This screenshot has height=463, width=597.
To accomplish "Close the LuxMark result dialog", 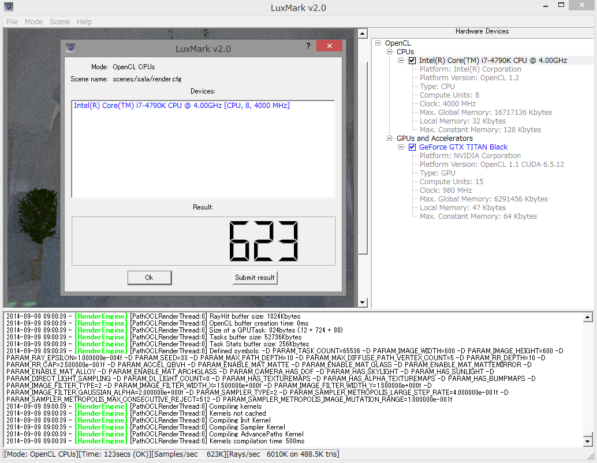I will click(x=329, y=46).
